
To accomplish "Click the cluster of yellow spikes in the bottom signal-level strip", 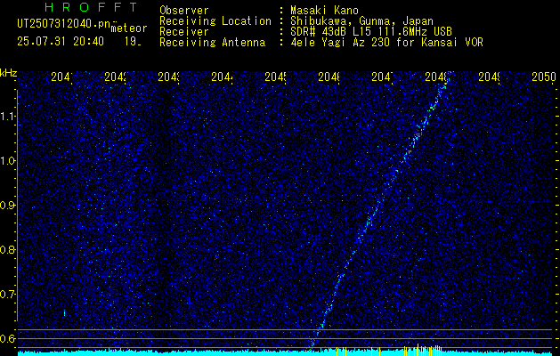I will coord(423,350).
